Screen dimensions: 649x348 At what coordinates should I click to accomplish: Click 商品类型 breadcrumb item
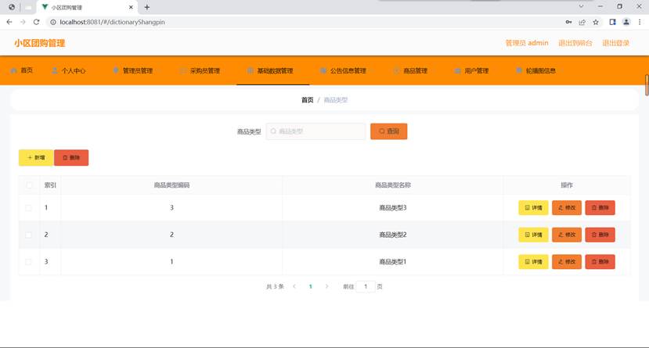click(336, 100)
